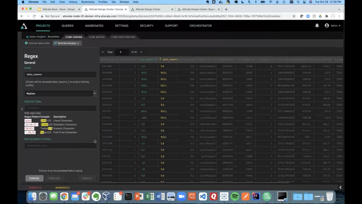Viewport: 362px width, 204px height.
Task: Click the browser address bar
Action: (x=171, y=16)
